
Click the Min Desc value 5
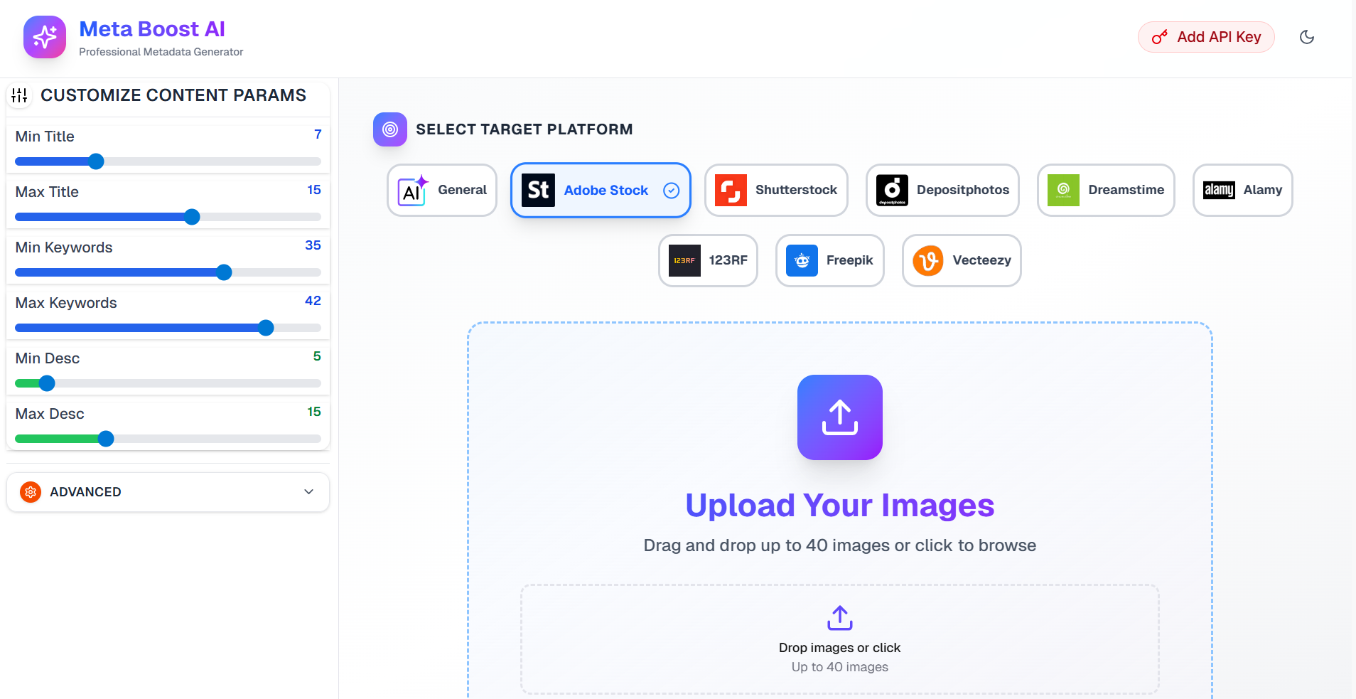click(x=317, y=356)
